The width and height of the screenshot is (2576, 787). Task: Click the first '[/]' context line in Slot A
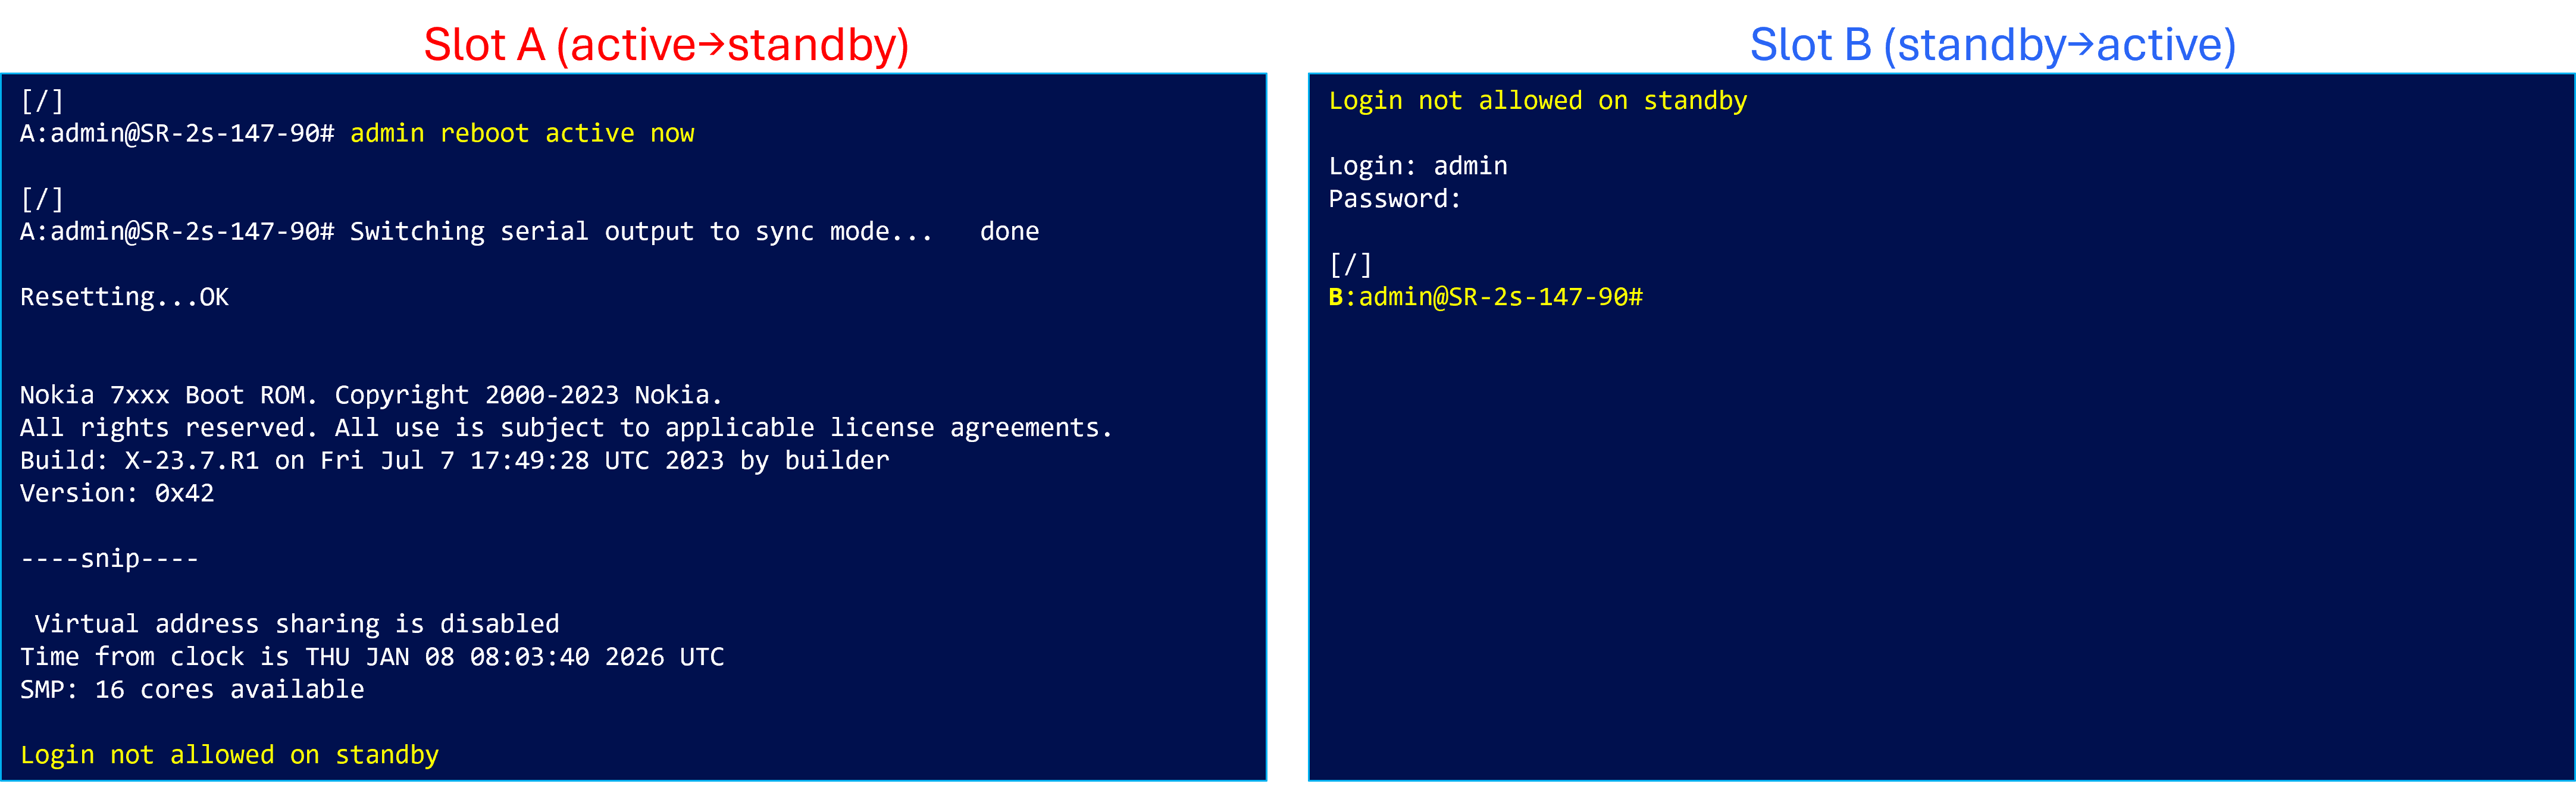(42, 101)
